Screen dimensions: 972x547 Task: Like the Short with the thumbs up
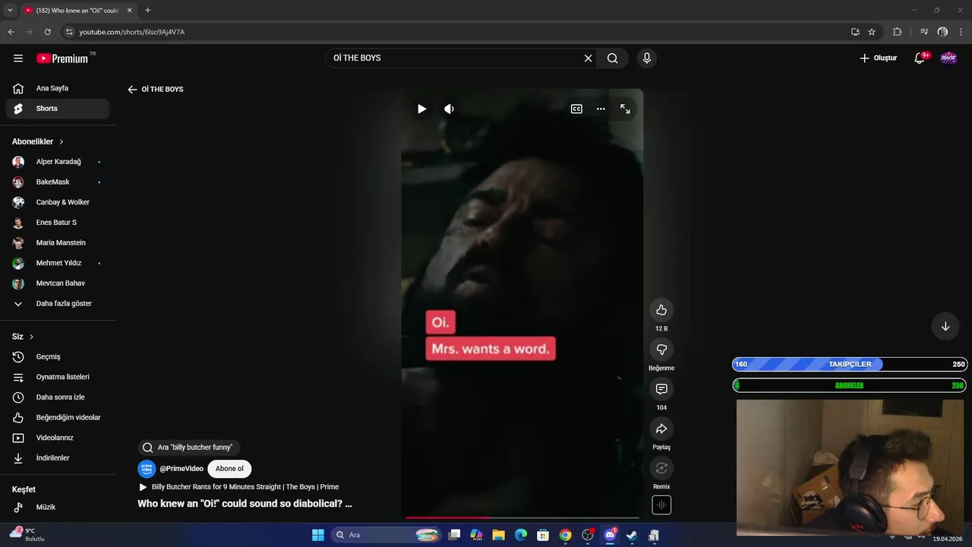coord(661,310)
